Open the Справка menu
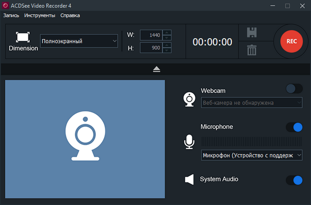Screen dimensions: 311x205 click(x=70, y=16)
